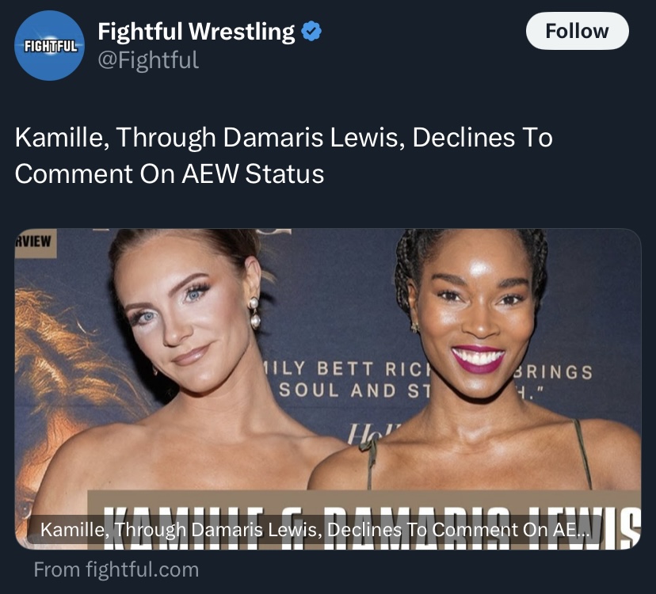
Task: Click the 'BRINGS' text in the photo
Action: coord(553,371)
